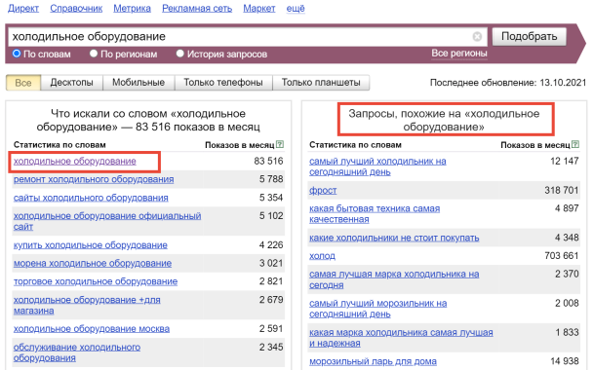This screenshot has height=370, width=593.
Task: Click the 14 938 count for 'морозильный ларь'
Action: pyautogui.click(x=565, y=361)
